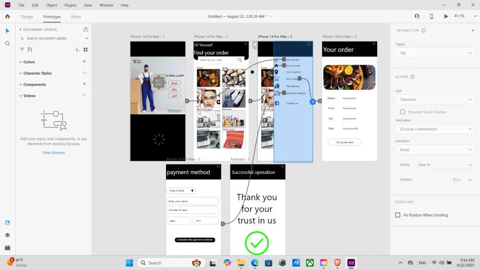The width and height of the screenshot is (480, 270).
Task: Click the home flow icon on iPhone 14 Pro Max – 3
Action: pos(255,45)
